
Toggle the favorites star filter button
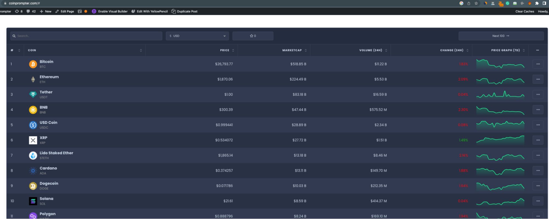tap(253, 36)
